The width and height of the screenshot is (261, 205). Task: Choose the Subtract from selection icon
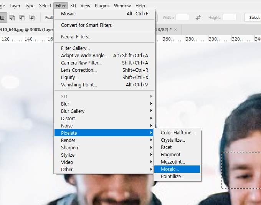(x=22, y=18)
